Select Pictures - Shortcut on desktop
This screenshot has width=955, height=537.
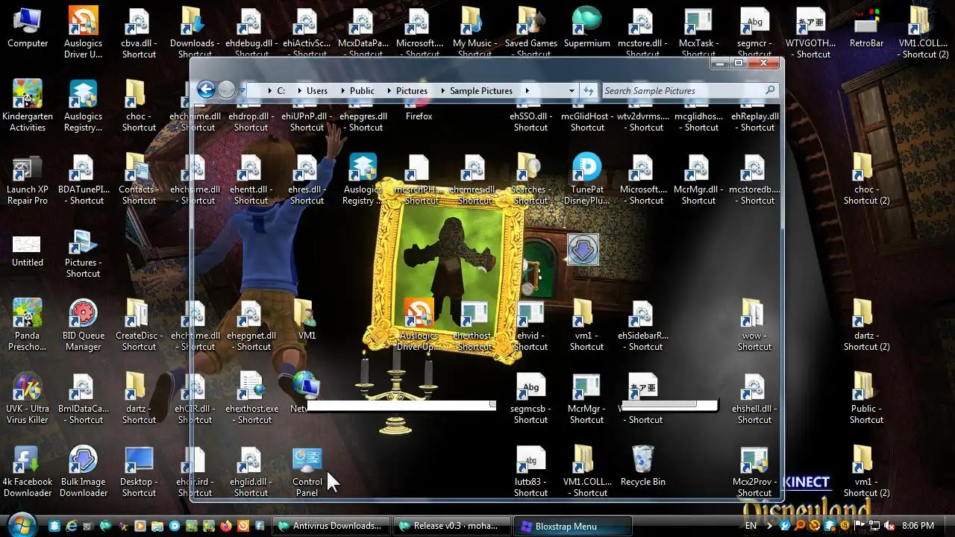pos(83,253)
